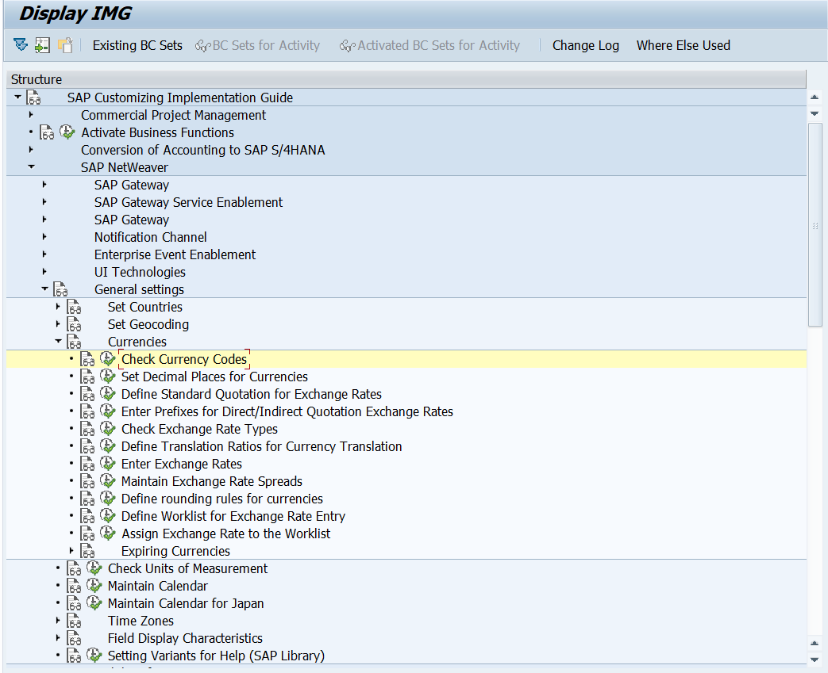Image resolution: width=828 pixels, height=673 pixels.
Task: Expand Set Countries node
Action: (x=58, y=306)
